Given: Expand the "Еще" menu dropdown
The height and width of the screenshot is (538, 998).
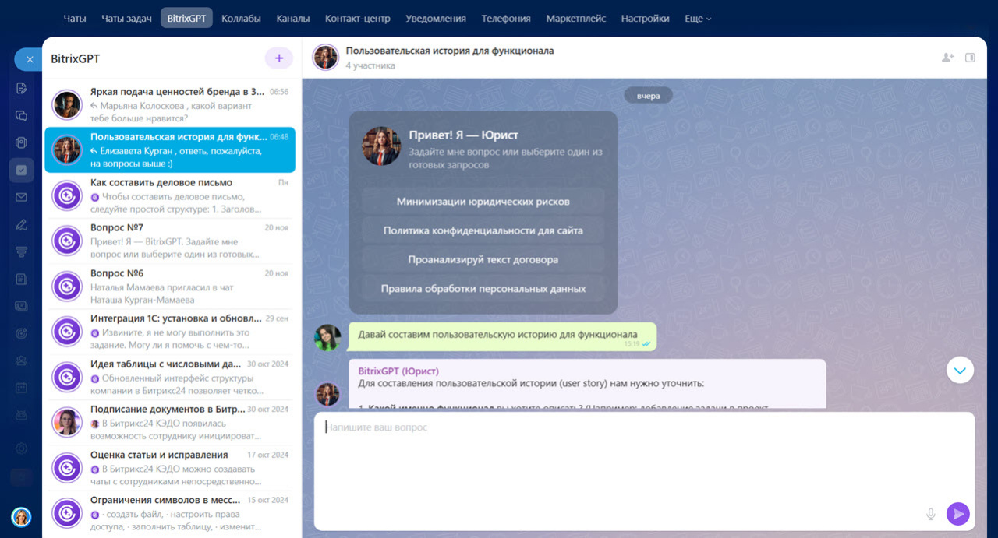Looking at the screenshot, I should [697, 19].
